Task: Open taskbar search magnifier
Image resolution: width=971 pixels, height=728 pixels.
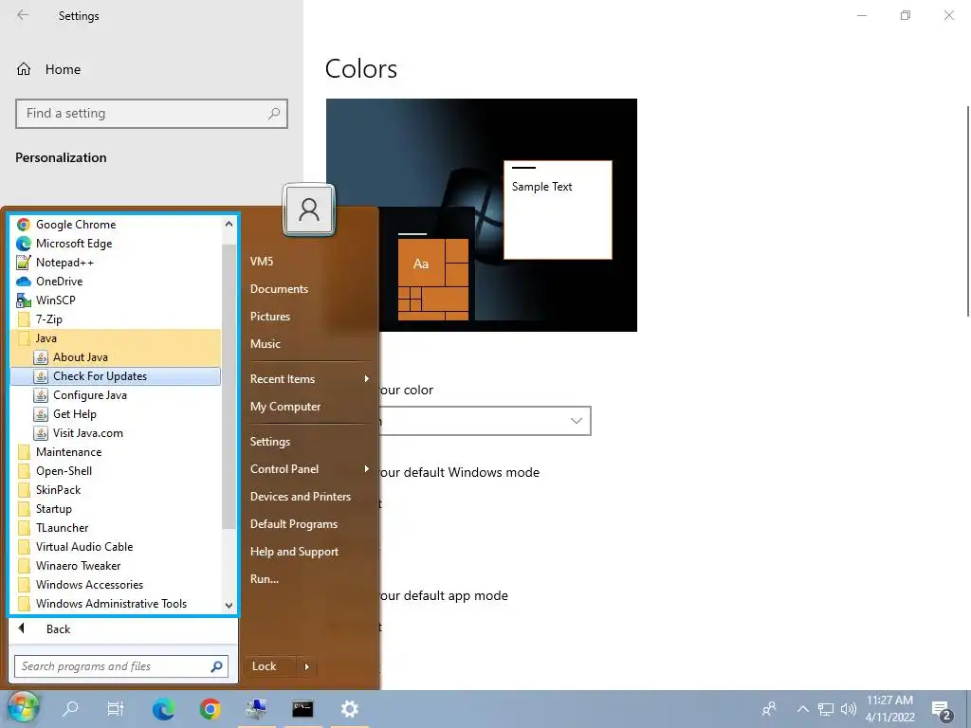Action: [70, 709]
